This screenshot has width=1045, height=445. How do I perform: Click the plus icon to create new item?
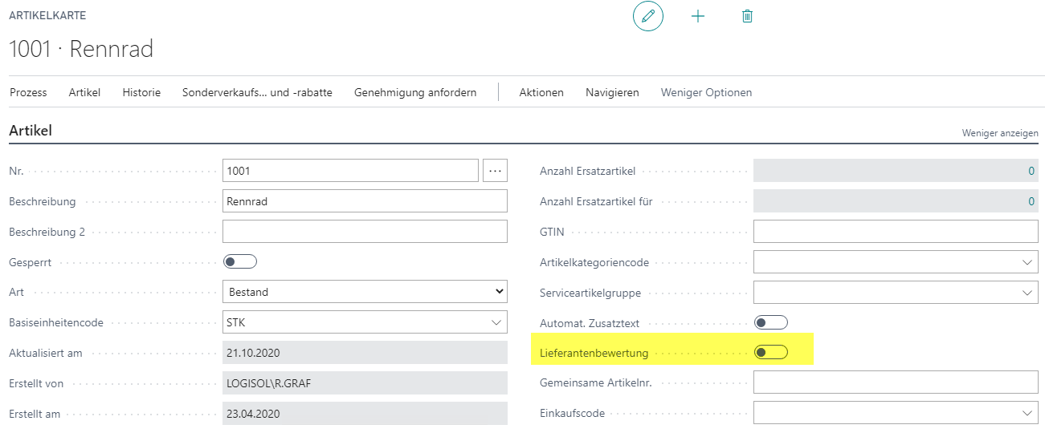[x=698, y=16]
